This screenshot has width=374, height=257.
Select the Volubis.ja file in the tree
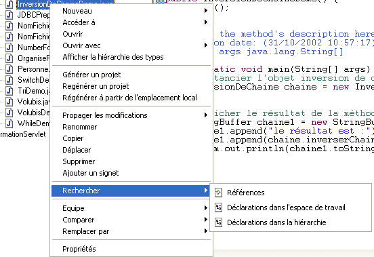(33, 102)
